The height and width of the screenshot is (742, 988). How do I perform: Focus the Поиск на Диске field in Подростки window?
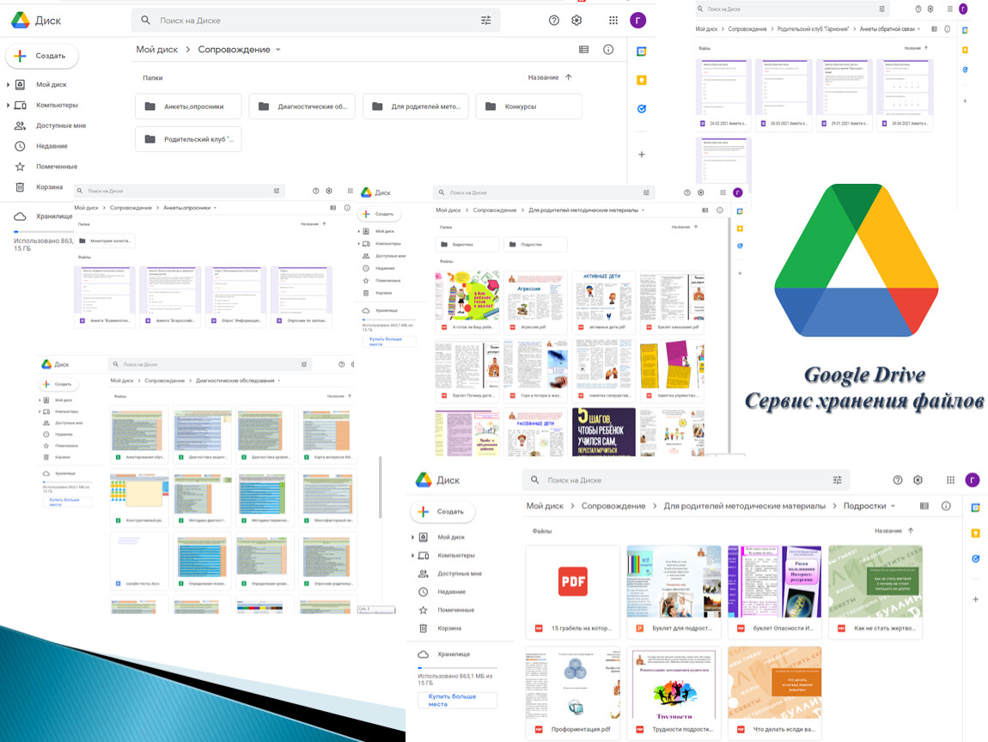pyautogui.click(x=686, y=480)
